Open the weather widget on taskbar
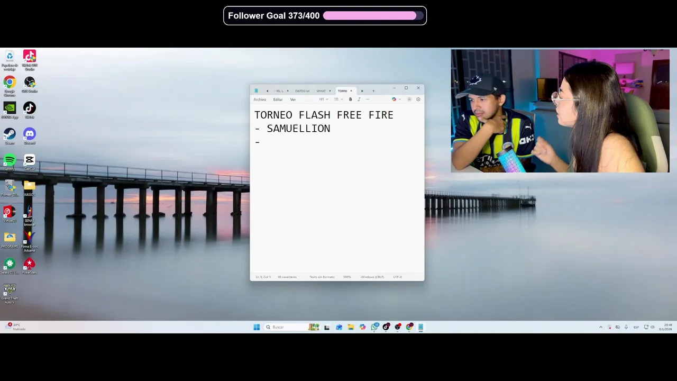This screenshot has height=381, width=677. [x=15, y=326]
